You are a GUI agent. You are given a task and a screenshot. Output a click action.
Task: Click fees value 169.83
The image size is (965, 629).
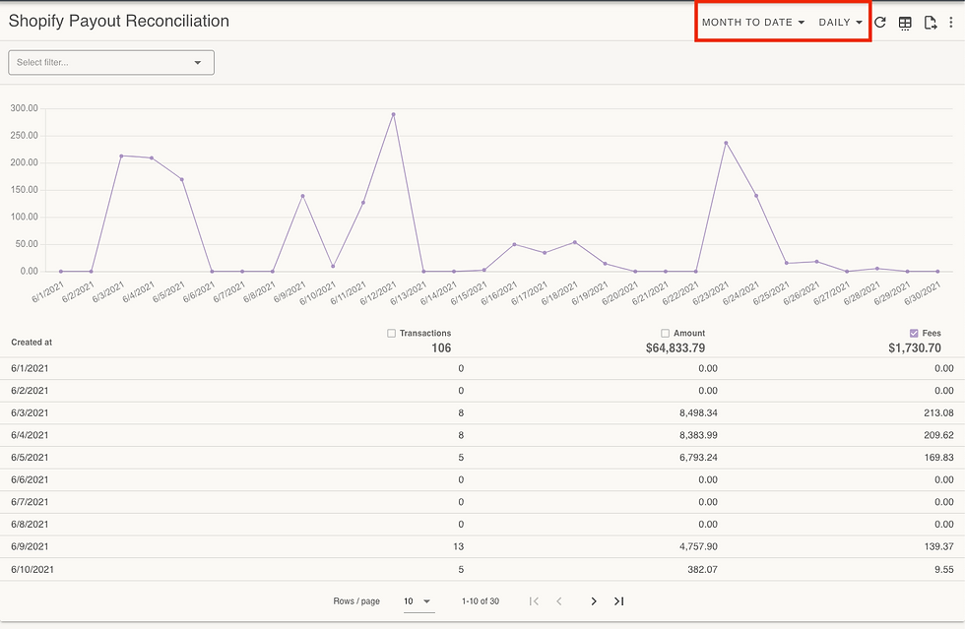point(938,458)
